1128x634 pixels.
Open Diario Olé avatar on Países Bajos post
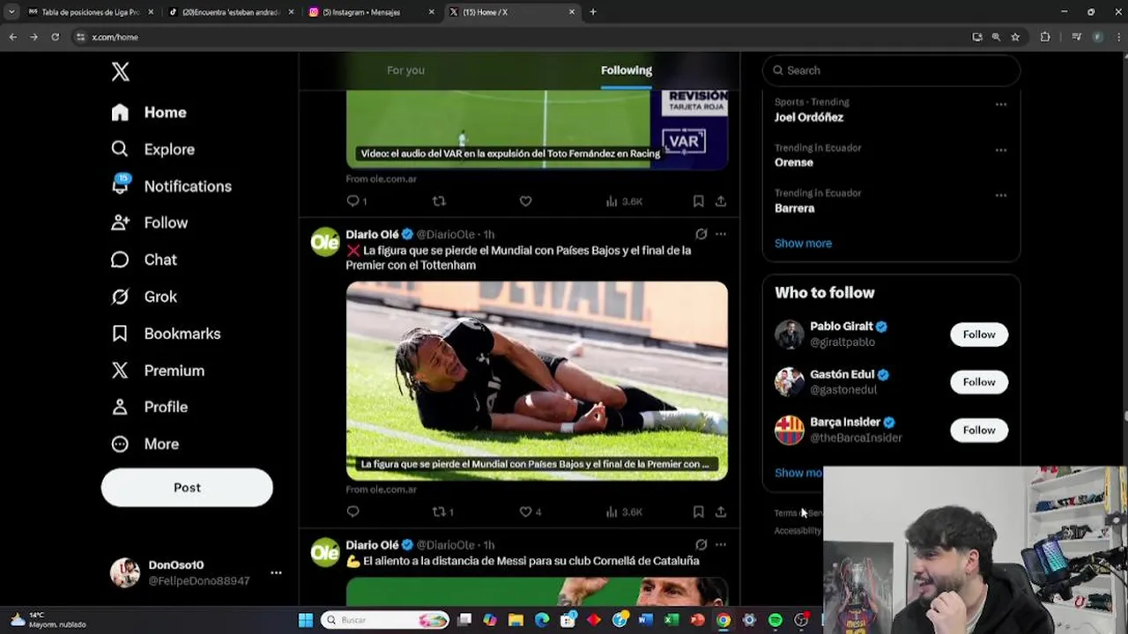[x=325, y=242]
